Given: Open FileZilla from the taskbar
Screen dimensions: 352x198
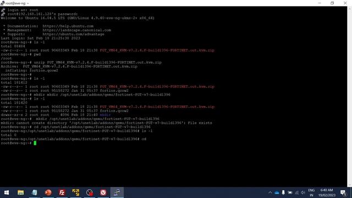Looking at the screenshot, I should (62, 193).
